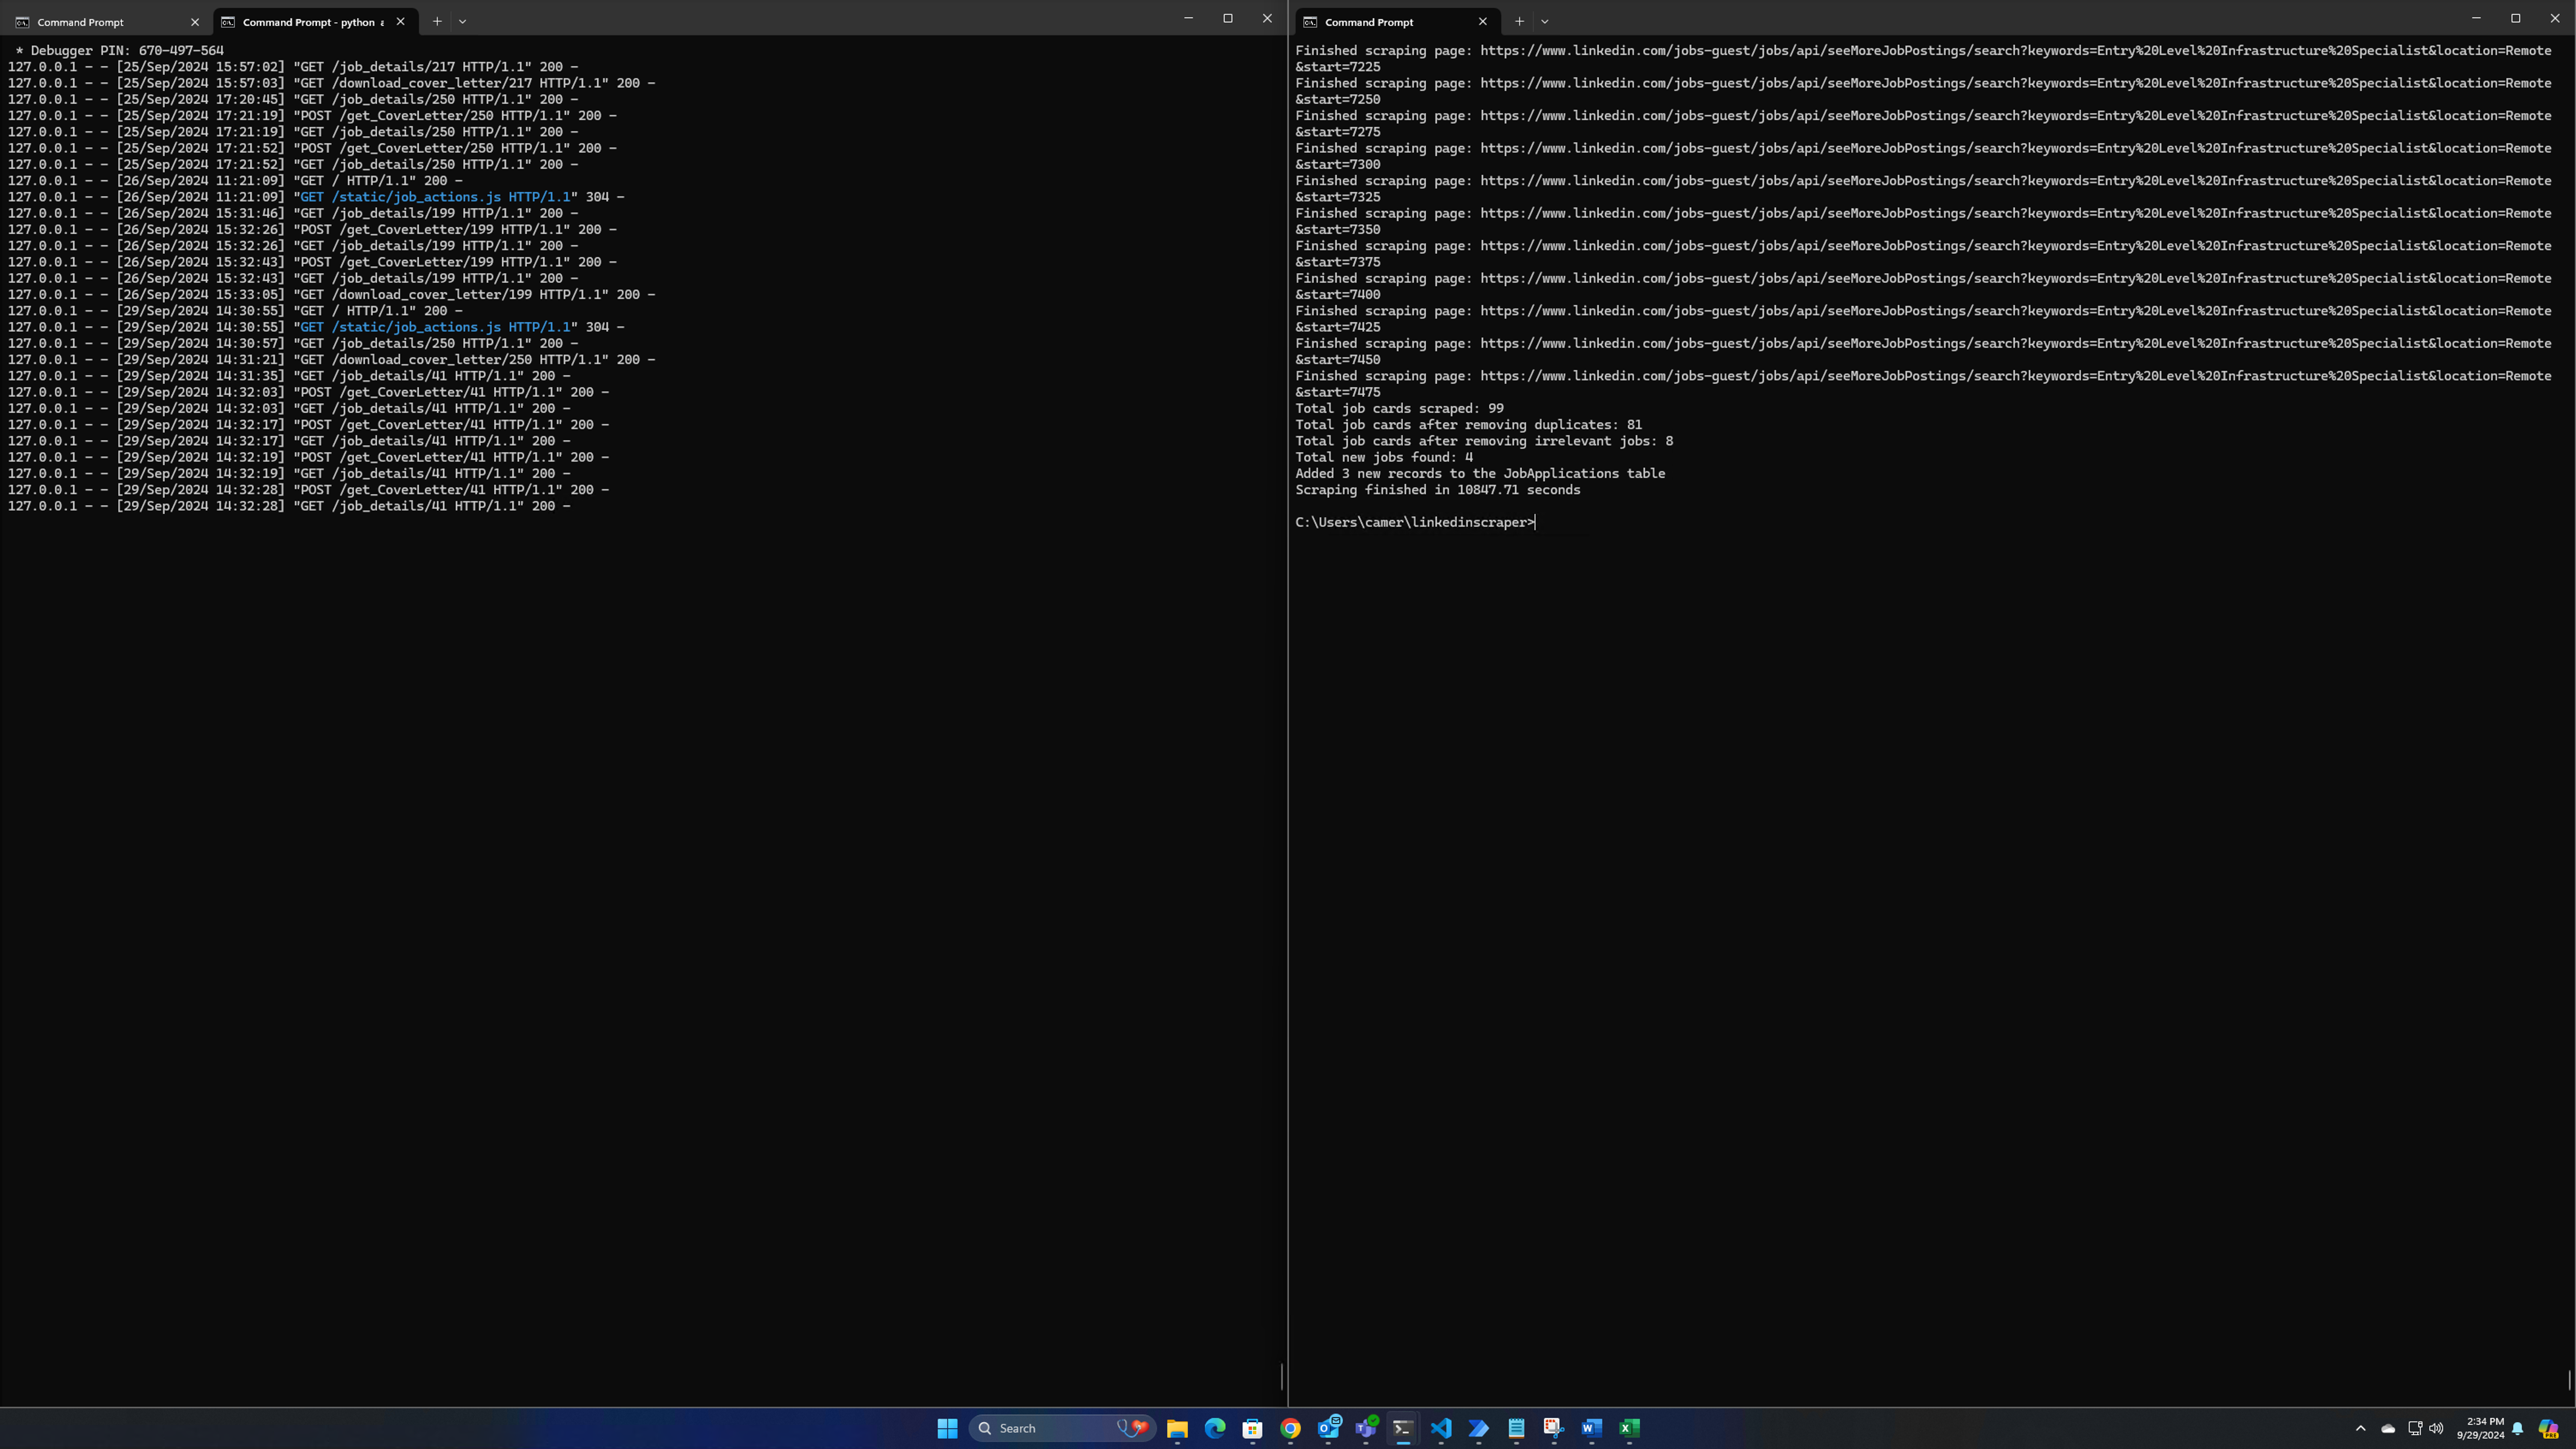Screen dimensions: 2576x1449
Task: Click 'Added 3 new records to the JobApplications table'
Action: tap(1480, 474)
